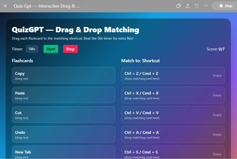Click the Ctrl + A drop zone

click(173, 134)
